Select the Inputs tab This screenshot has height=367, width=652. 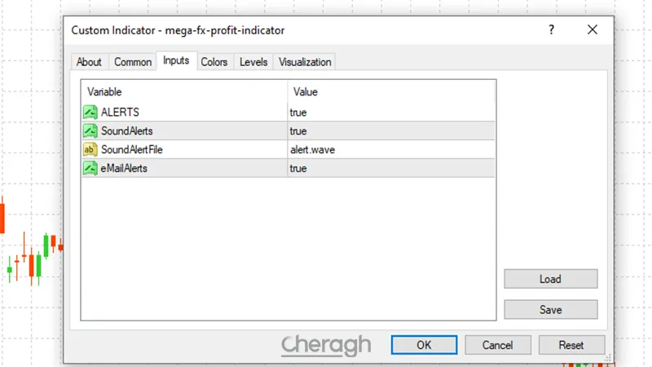pos(176,61)
